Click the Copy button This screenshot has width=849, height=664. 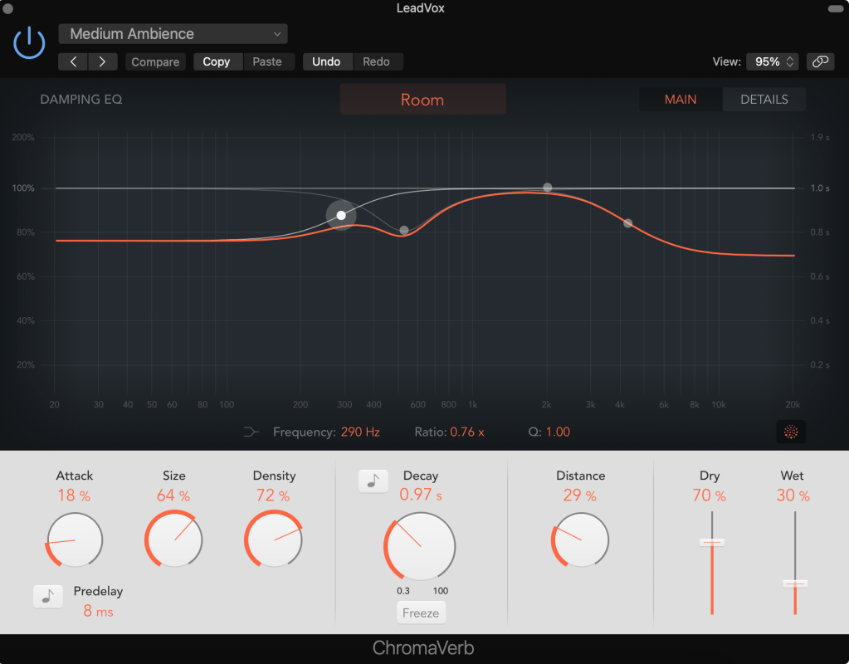[217, 61]
